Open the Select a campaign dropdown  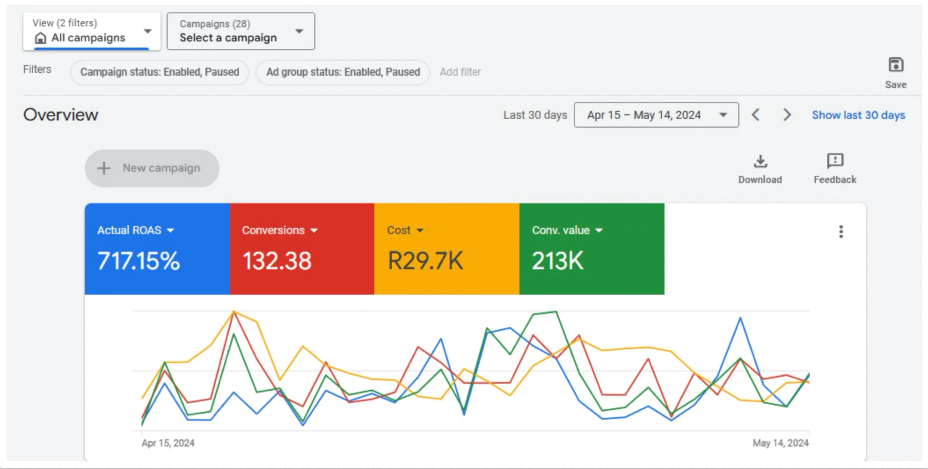coord(241,31)
